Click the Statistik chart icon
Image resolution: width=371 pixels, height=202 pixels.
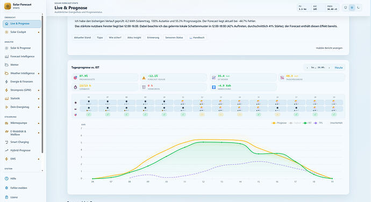tap(6, 99)
